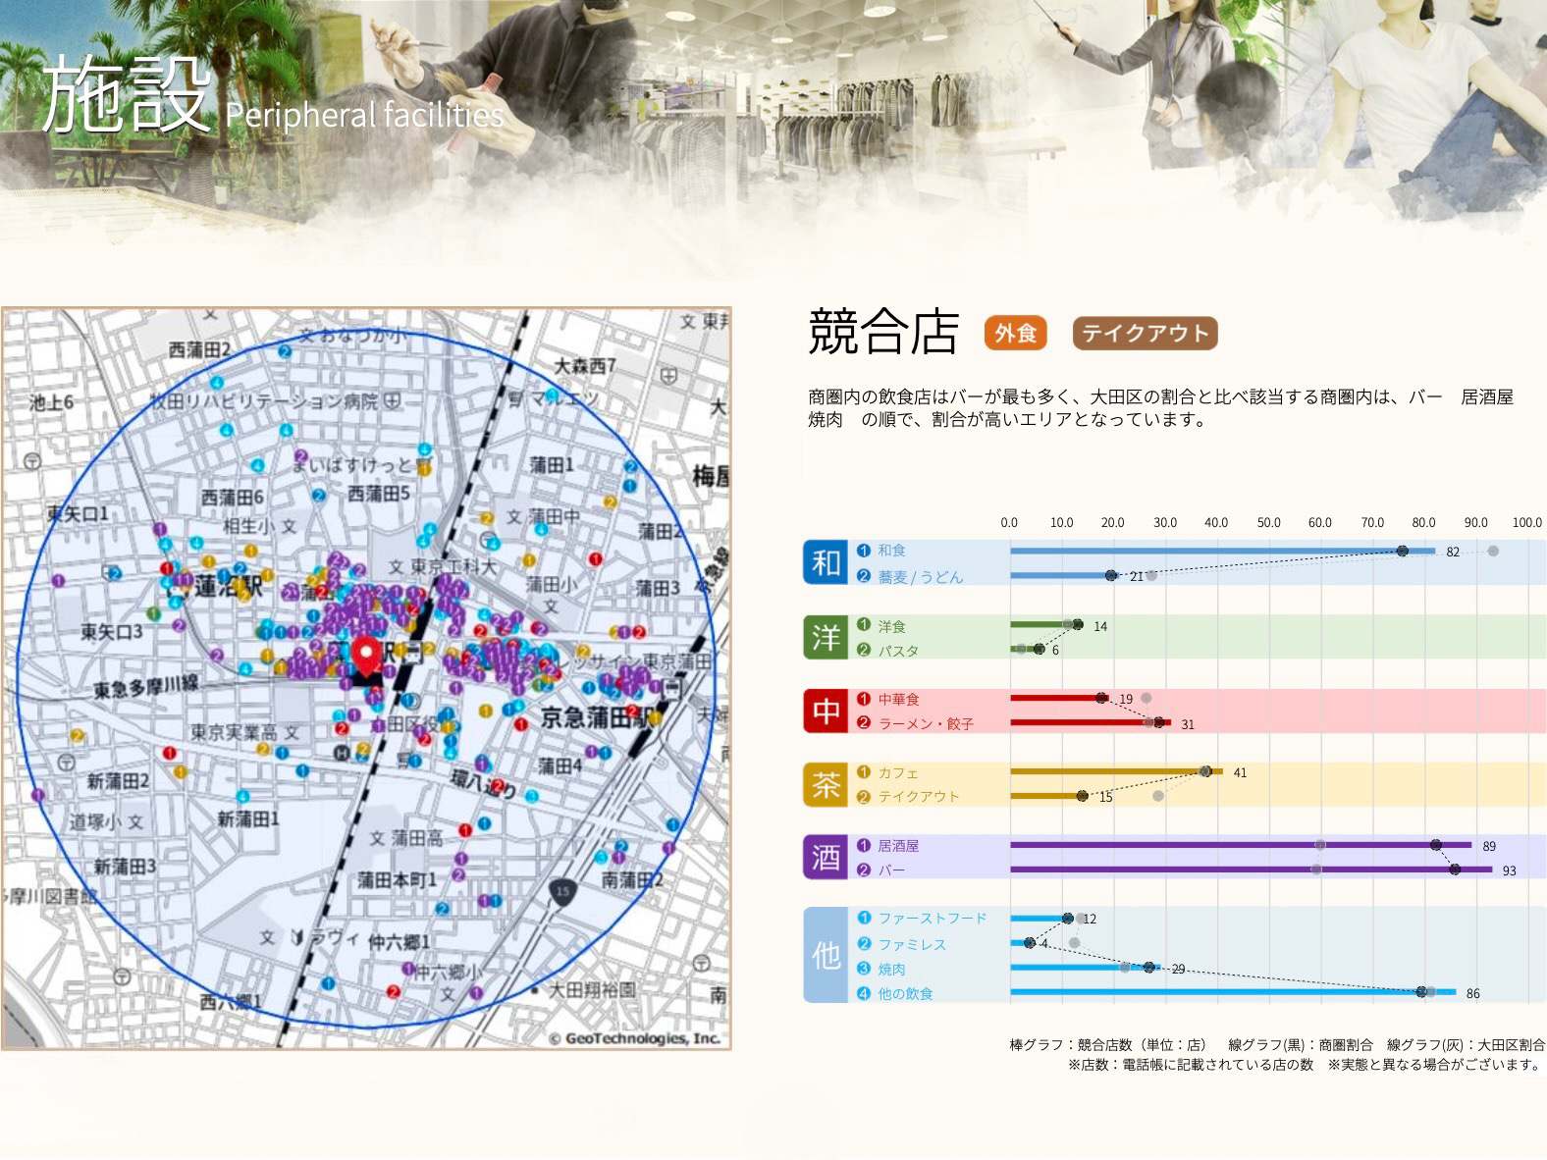The height and width of the screenshot is (1160, 1547).
Task: Click the カフェ legend label
Action: (x=897, y=772)
